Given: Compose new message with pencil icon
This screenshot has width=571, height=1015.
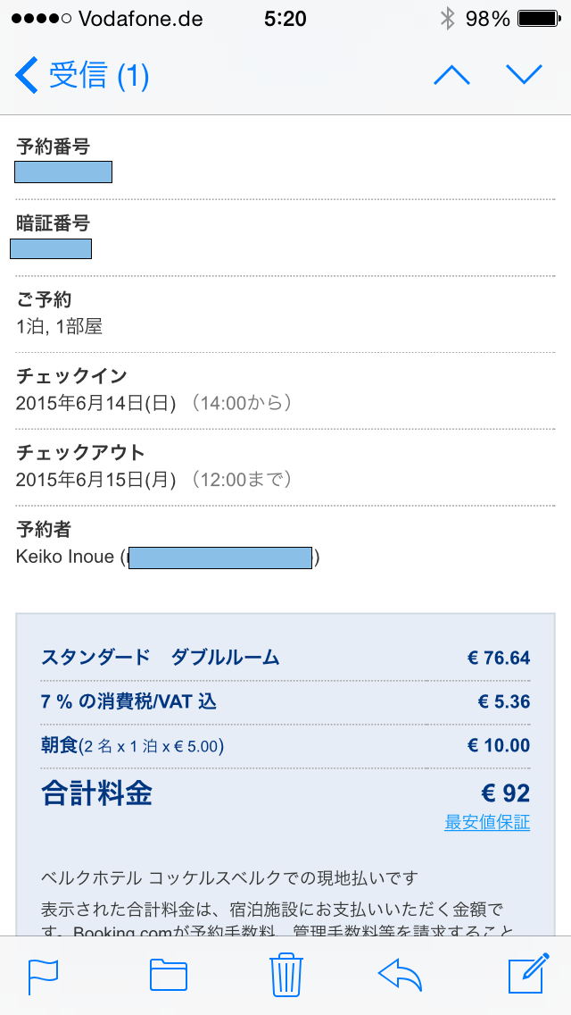Looking at the screenshot, I should [x=526, y=974].
